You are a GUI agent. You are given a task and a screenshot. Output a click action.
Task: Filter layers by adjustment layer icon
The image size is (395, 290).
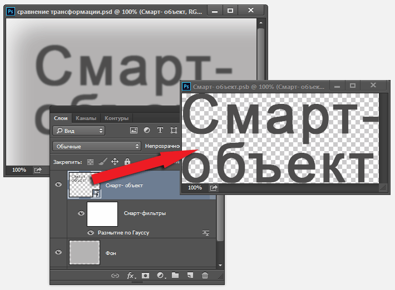147,130
